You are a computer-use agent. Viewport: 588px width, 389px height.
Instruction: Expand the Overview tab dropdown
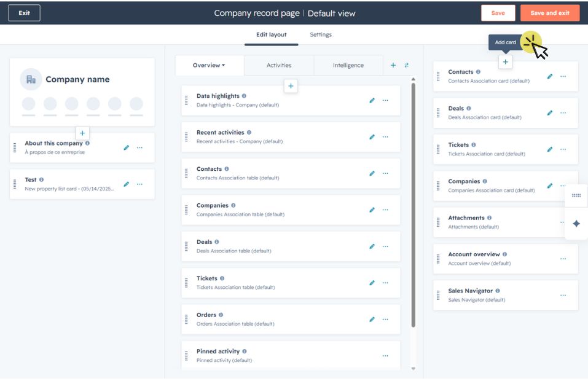[209, 65]
